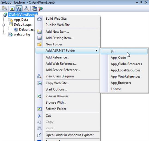The image size is (149, 141).
Task: Choose Copy Web Site... in the menu
Action: pyautogui.click(x=57, y=83)
